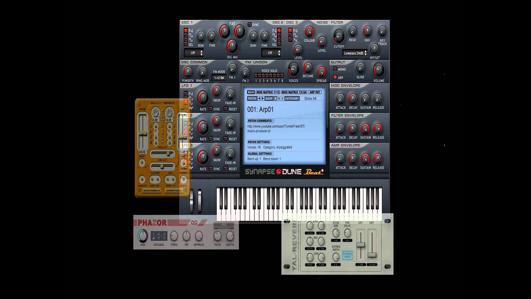531x299 pixels.
Task: Open the MAIN display tab
Action: point(251,92)
